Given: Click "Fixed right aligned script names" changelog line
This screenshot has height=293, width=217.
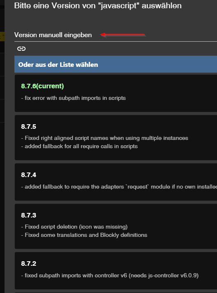Looking at the screenshot, I should pos(105,138).
